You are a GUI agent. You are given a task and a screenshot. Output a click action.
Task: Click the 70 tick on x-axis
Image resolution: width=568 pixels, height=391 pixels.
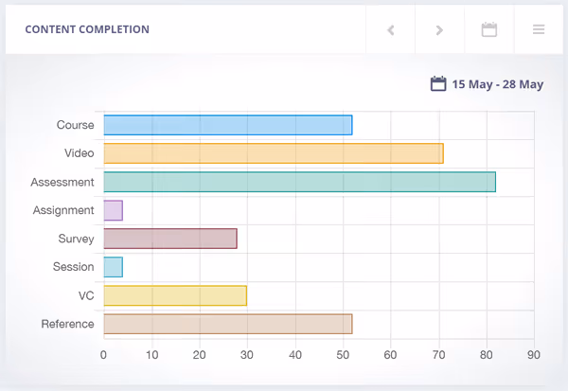439,355
